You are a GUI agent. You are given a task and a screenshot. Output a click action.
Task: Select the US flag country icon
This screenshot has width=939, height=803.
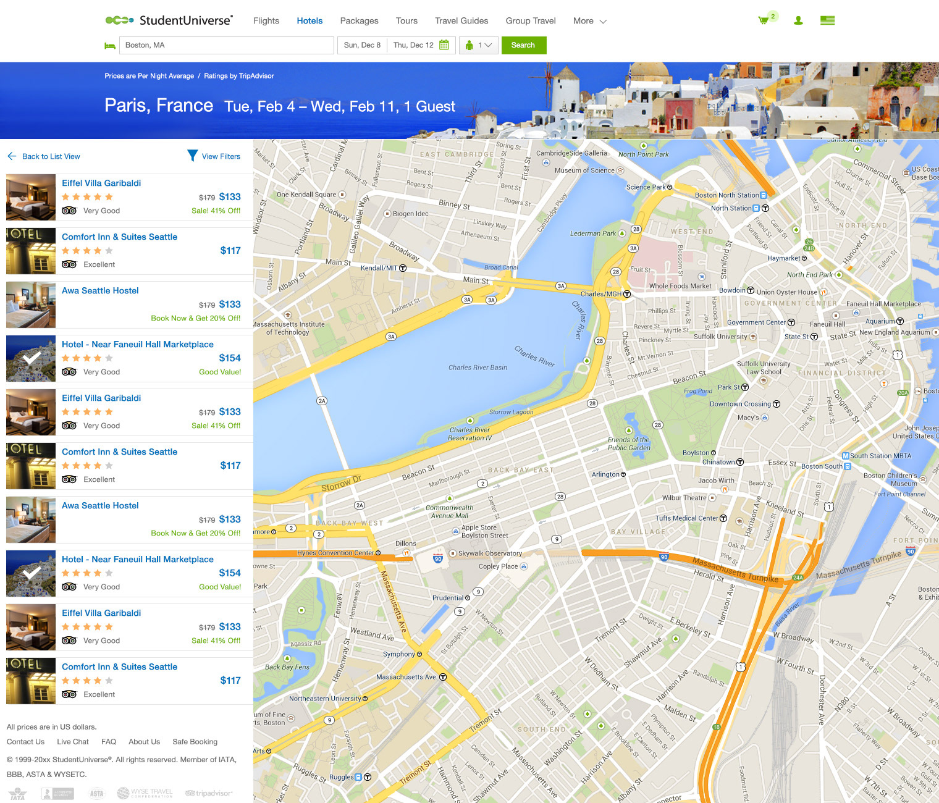click(x=827, y=20)
